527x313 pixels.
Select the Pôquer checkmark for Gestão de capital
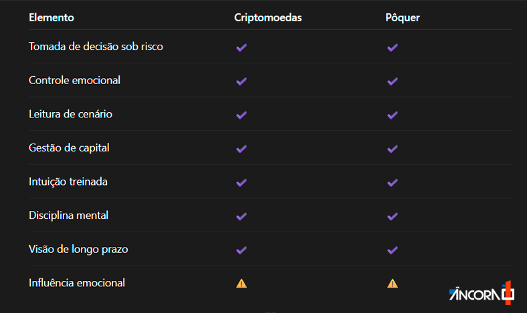[392, 149]
